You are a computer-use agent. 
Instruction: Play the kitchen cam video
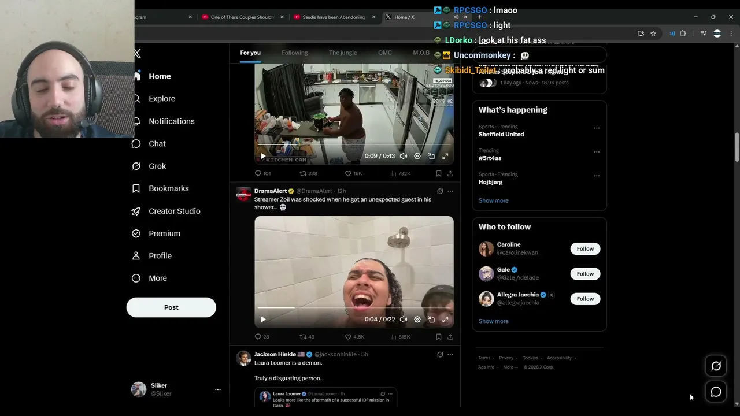point(263,156)
